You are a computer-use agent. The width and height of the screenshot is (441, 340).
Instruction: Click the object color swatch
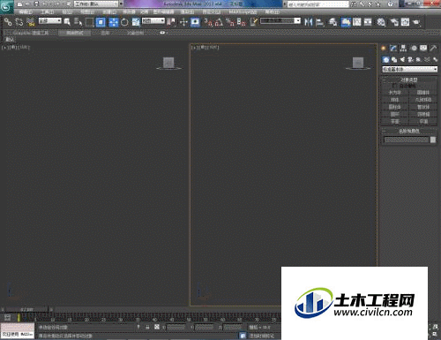(x=433, y=140)
